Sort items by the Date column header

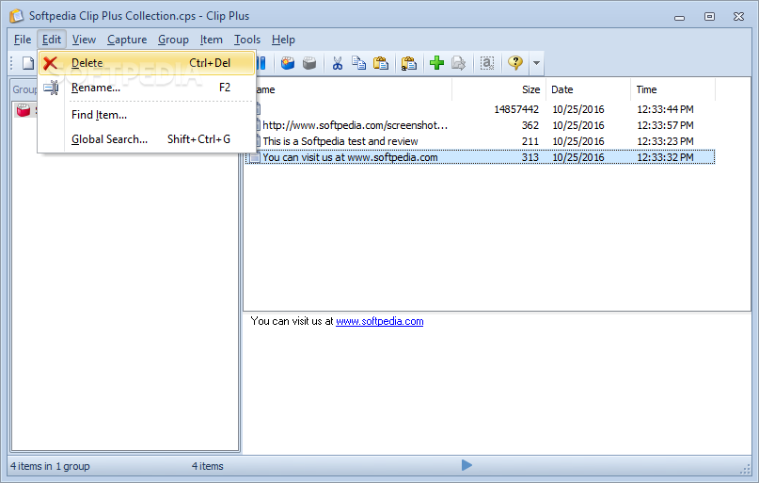(588, 89)
